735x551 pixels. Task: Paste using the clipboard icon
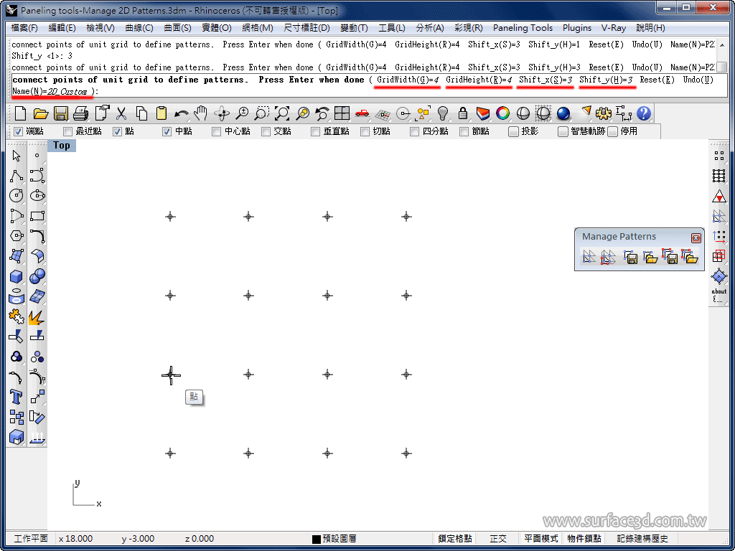[161, 113]
